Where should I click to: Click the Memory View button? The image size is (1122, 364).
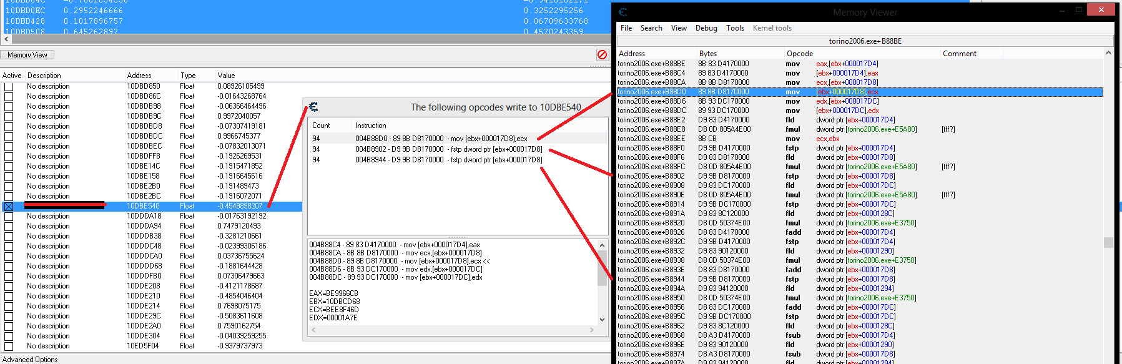(x=27, y=55)
